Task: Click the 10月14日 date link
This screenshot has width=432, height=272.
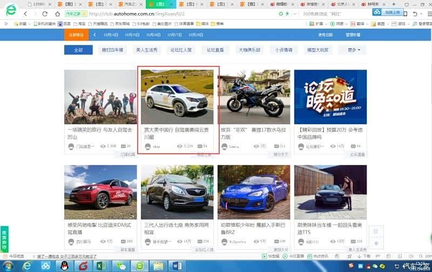Action: pos(111,35)
